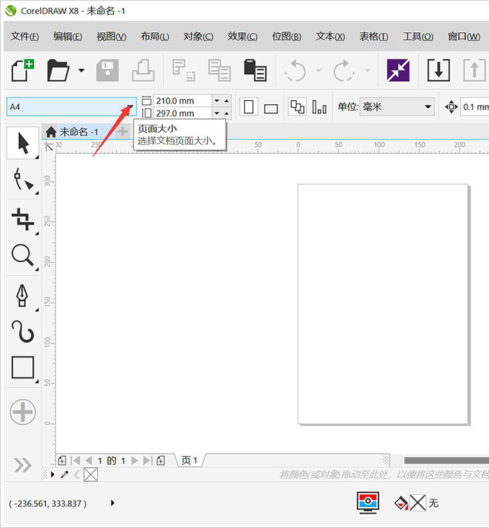This screenshot has height=528, width=489.
Task: Set portrait page orientation
Action: click(x=249, y=107)
